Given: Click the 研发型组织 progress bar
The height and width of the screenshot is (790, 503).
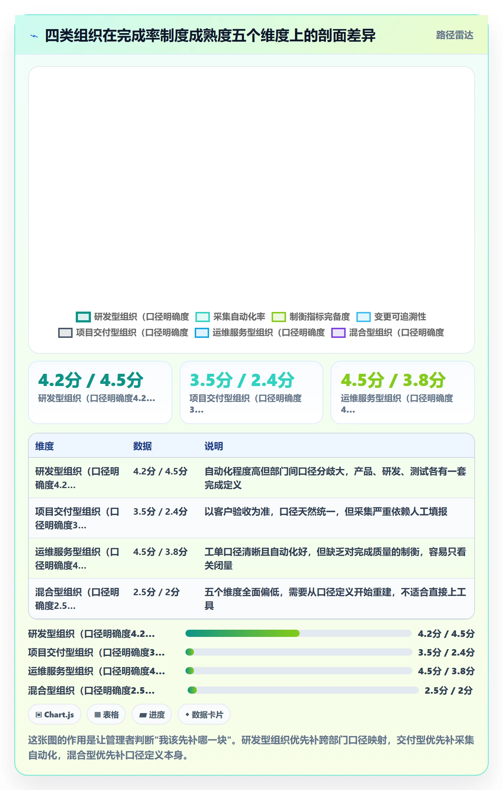Looking at the screenshot, I should [x=299, y=633].
